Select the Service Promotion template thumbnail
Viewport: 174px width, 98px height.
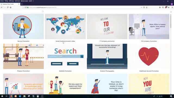click(x=23, y=26)
